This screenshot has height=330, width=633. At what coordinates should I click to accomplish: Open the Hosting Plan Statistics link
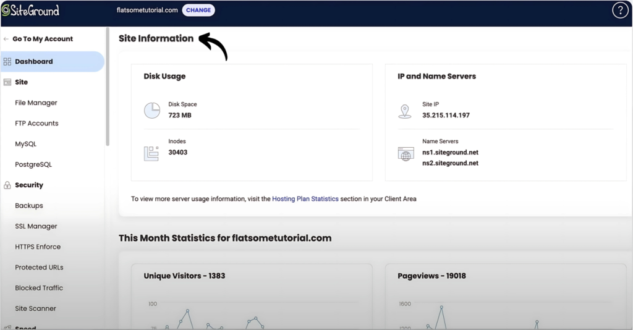coord(305,199)
